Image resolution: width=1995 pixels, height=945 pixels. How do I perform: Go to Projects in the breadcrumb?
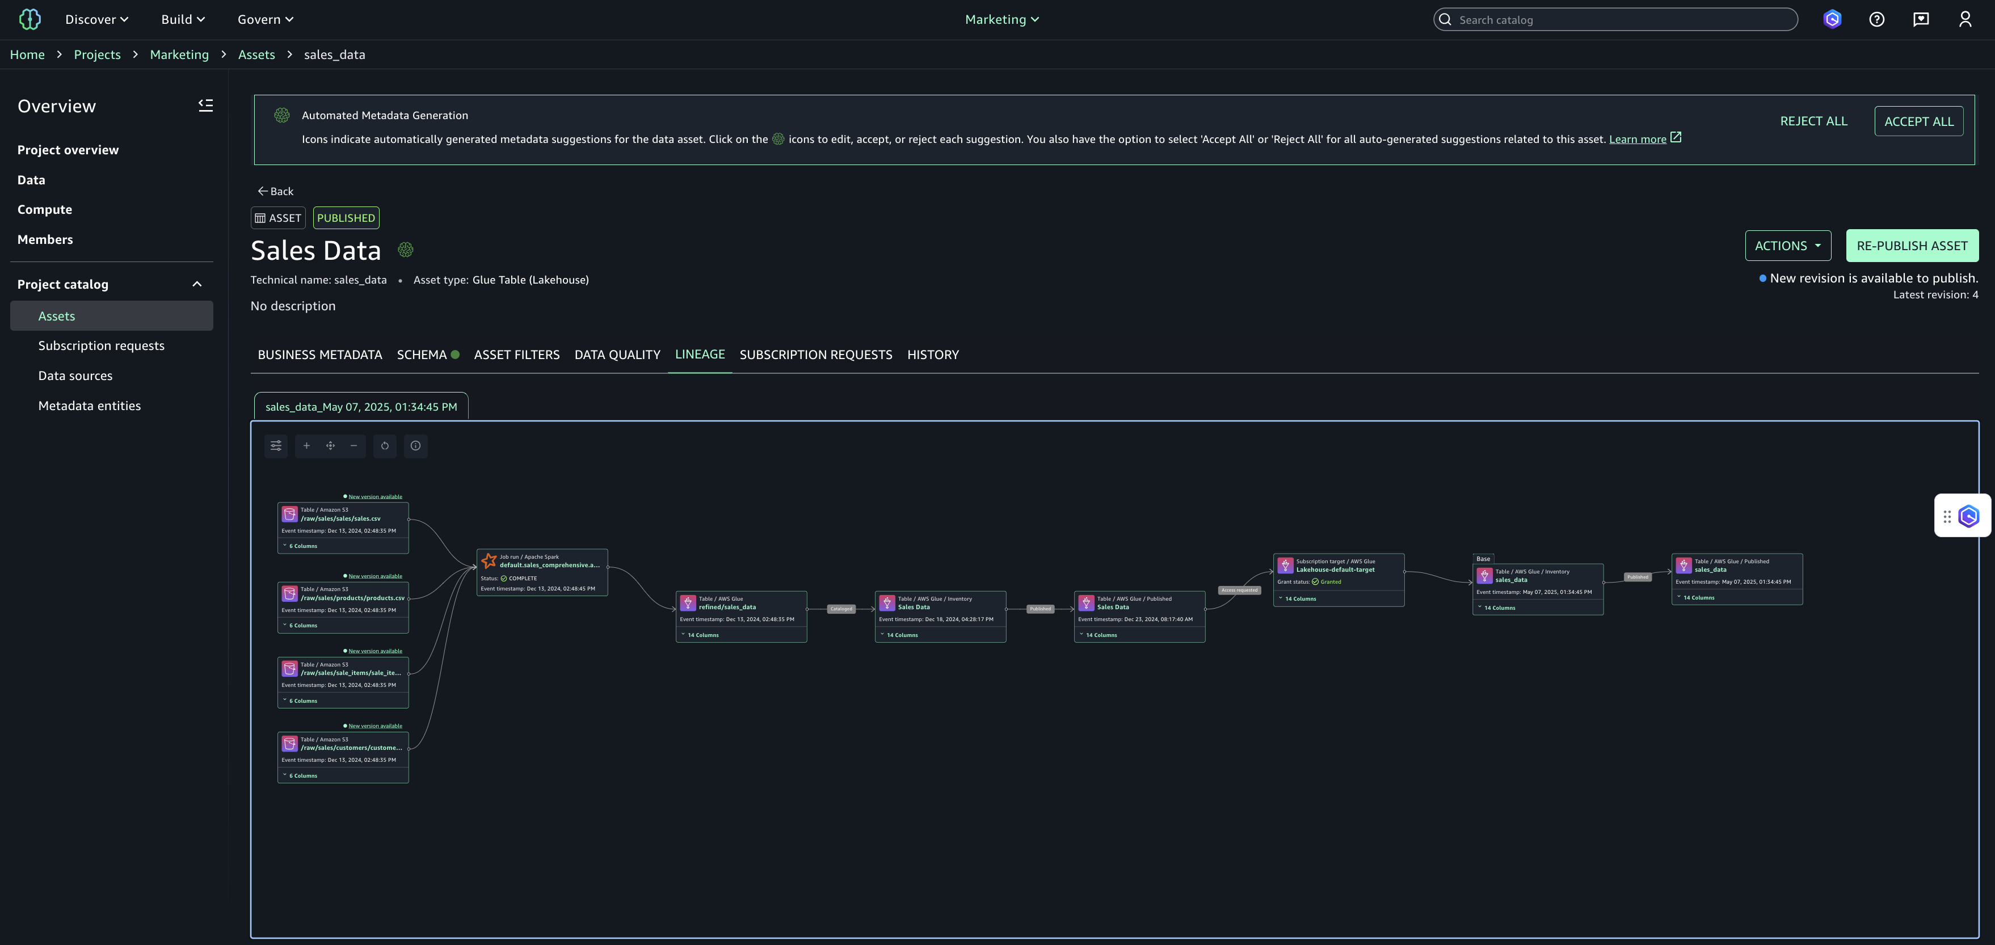click(97, 54)
